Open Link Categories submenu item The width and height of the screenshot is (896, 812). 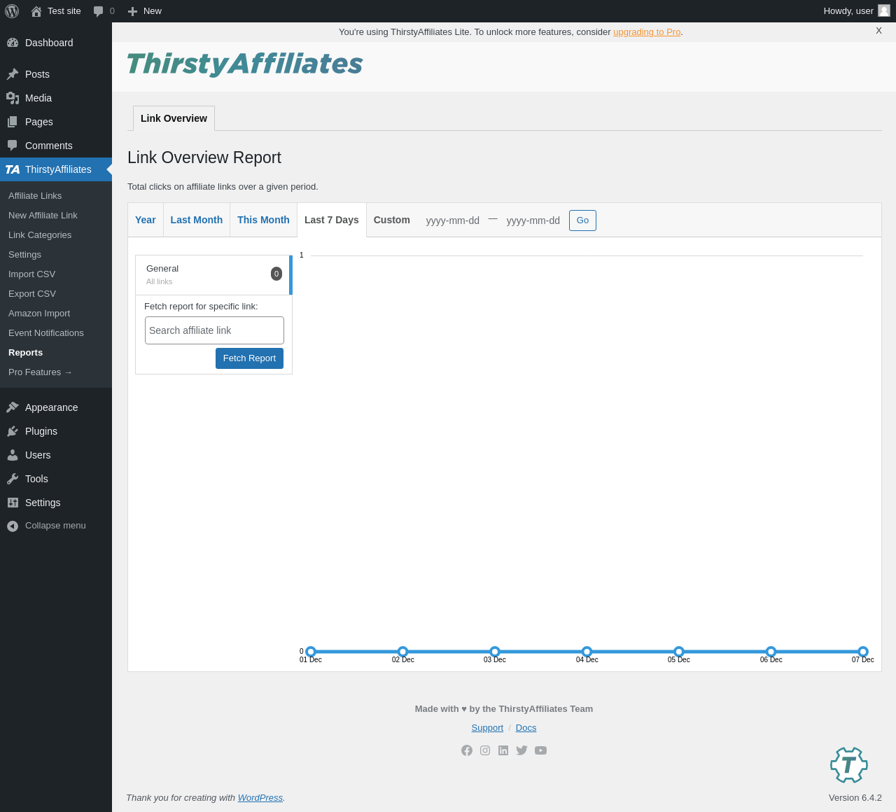point(40,235)
